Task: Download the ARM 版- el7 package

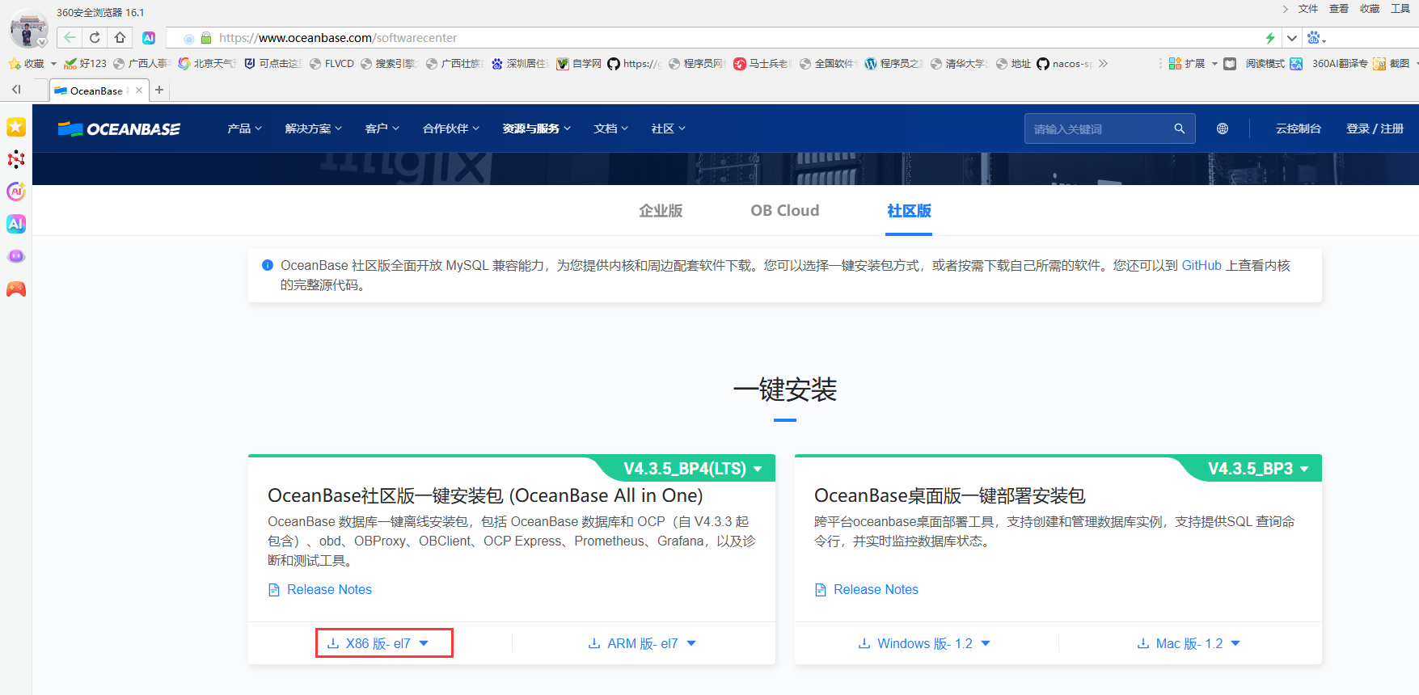Action: (x=642, y=643)
